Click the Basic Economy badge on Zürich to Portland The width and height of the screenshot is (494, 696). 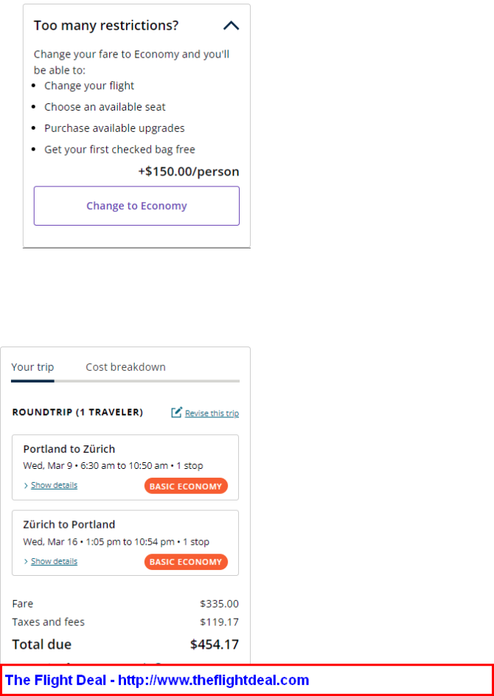point(186,562)
